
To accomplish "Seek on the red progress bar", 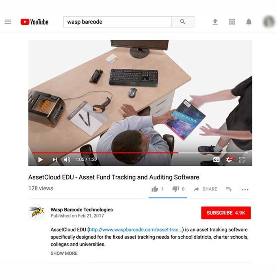I will tap(140, 152).
